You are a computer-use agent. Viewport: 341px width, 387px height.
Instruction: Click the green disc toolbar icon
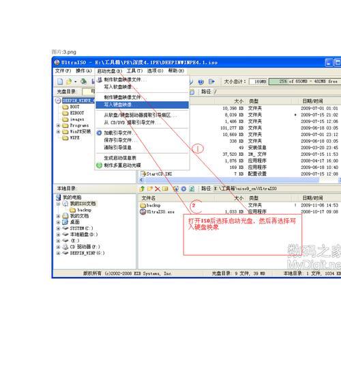84,81
